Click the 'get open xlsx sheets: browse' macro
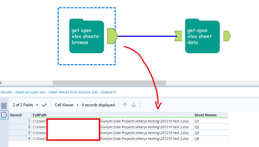 click(x=86, y=36)
